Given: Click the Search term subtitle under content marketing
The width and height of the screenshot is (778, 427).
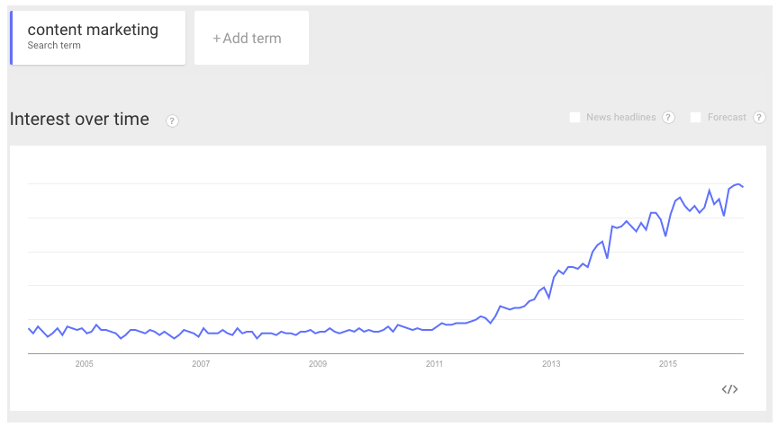Looking at the screenshot, I should pos(54,46).
